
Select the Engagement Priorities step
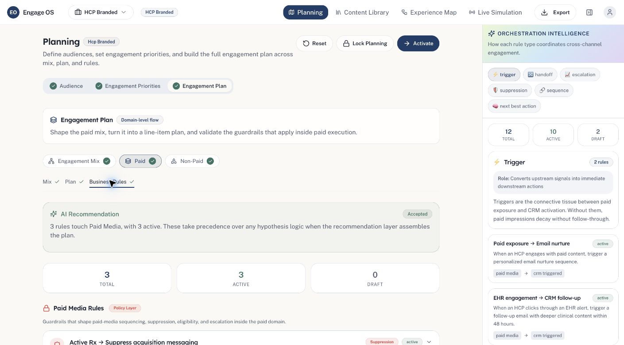(x=128, y=86)
